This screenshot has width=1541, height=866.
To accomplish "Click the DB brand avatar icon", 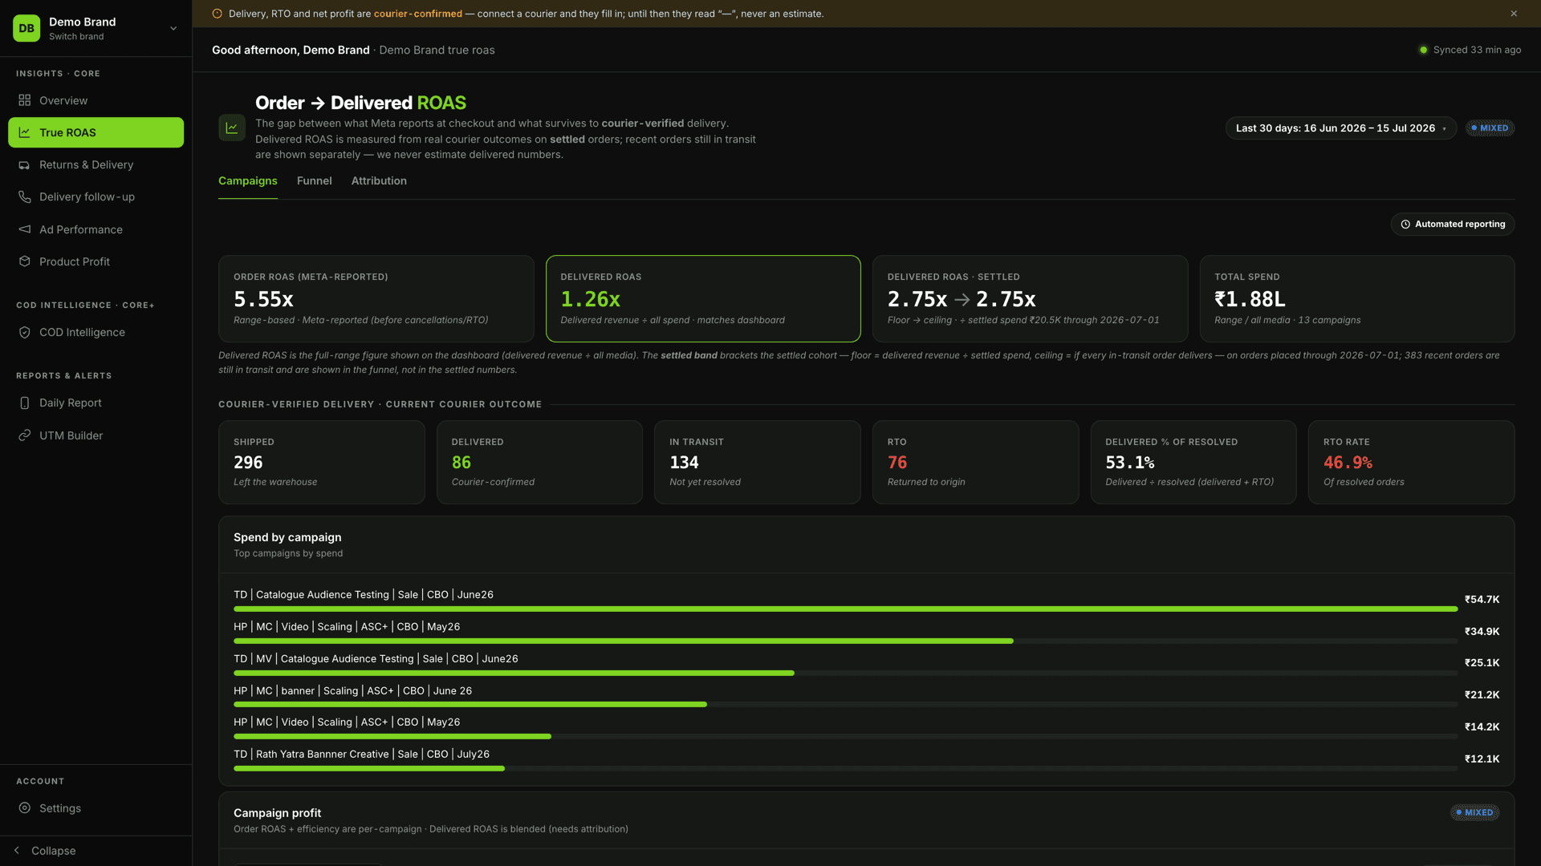I will [26, 28].
